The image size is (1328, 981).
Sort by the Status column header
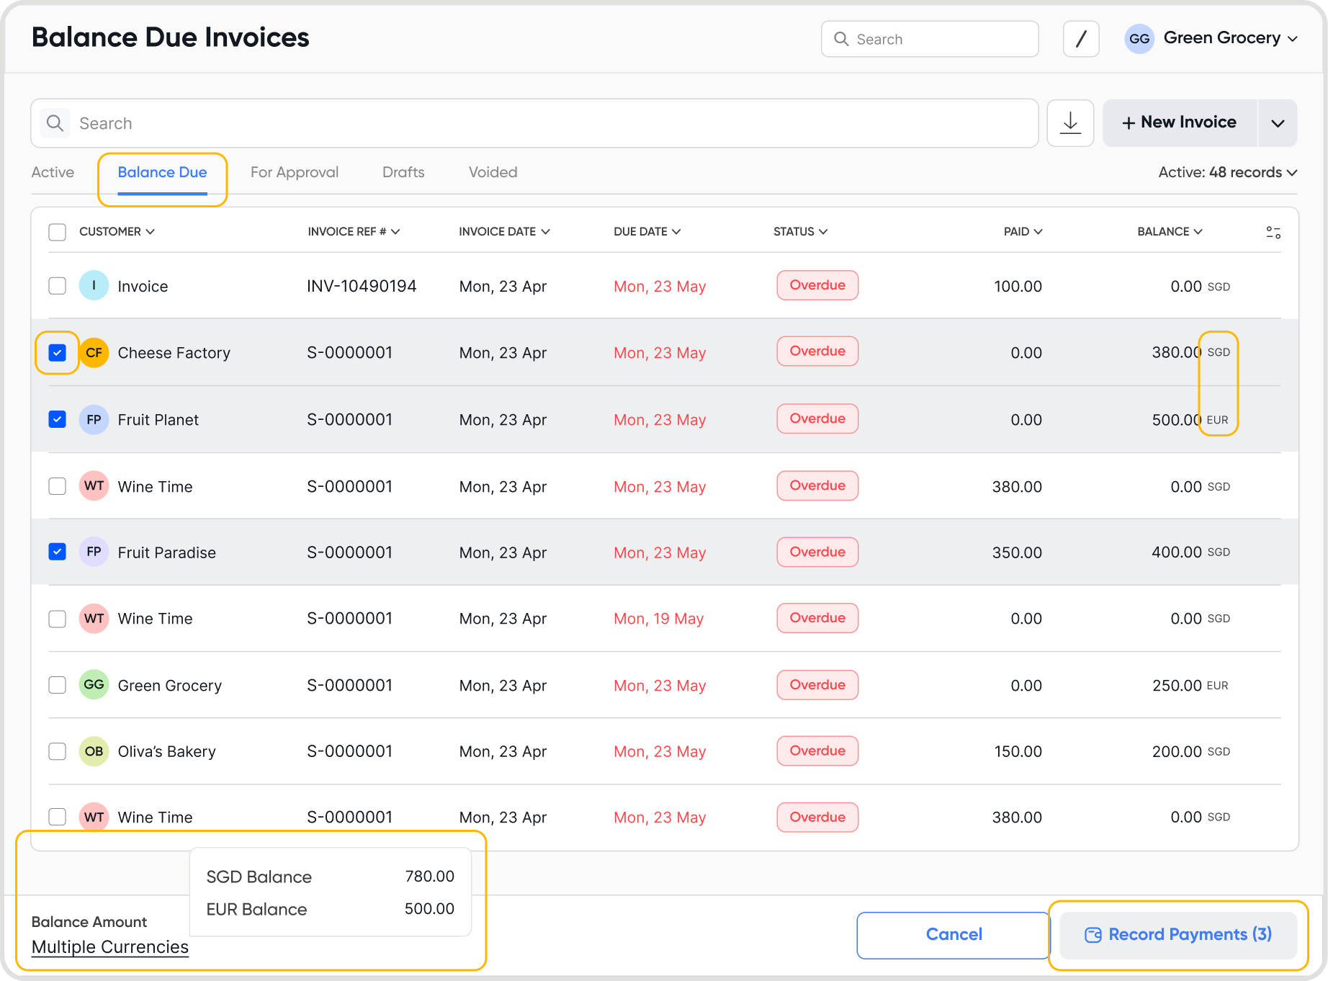799,232
